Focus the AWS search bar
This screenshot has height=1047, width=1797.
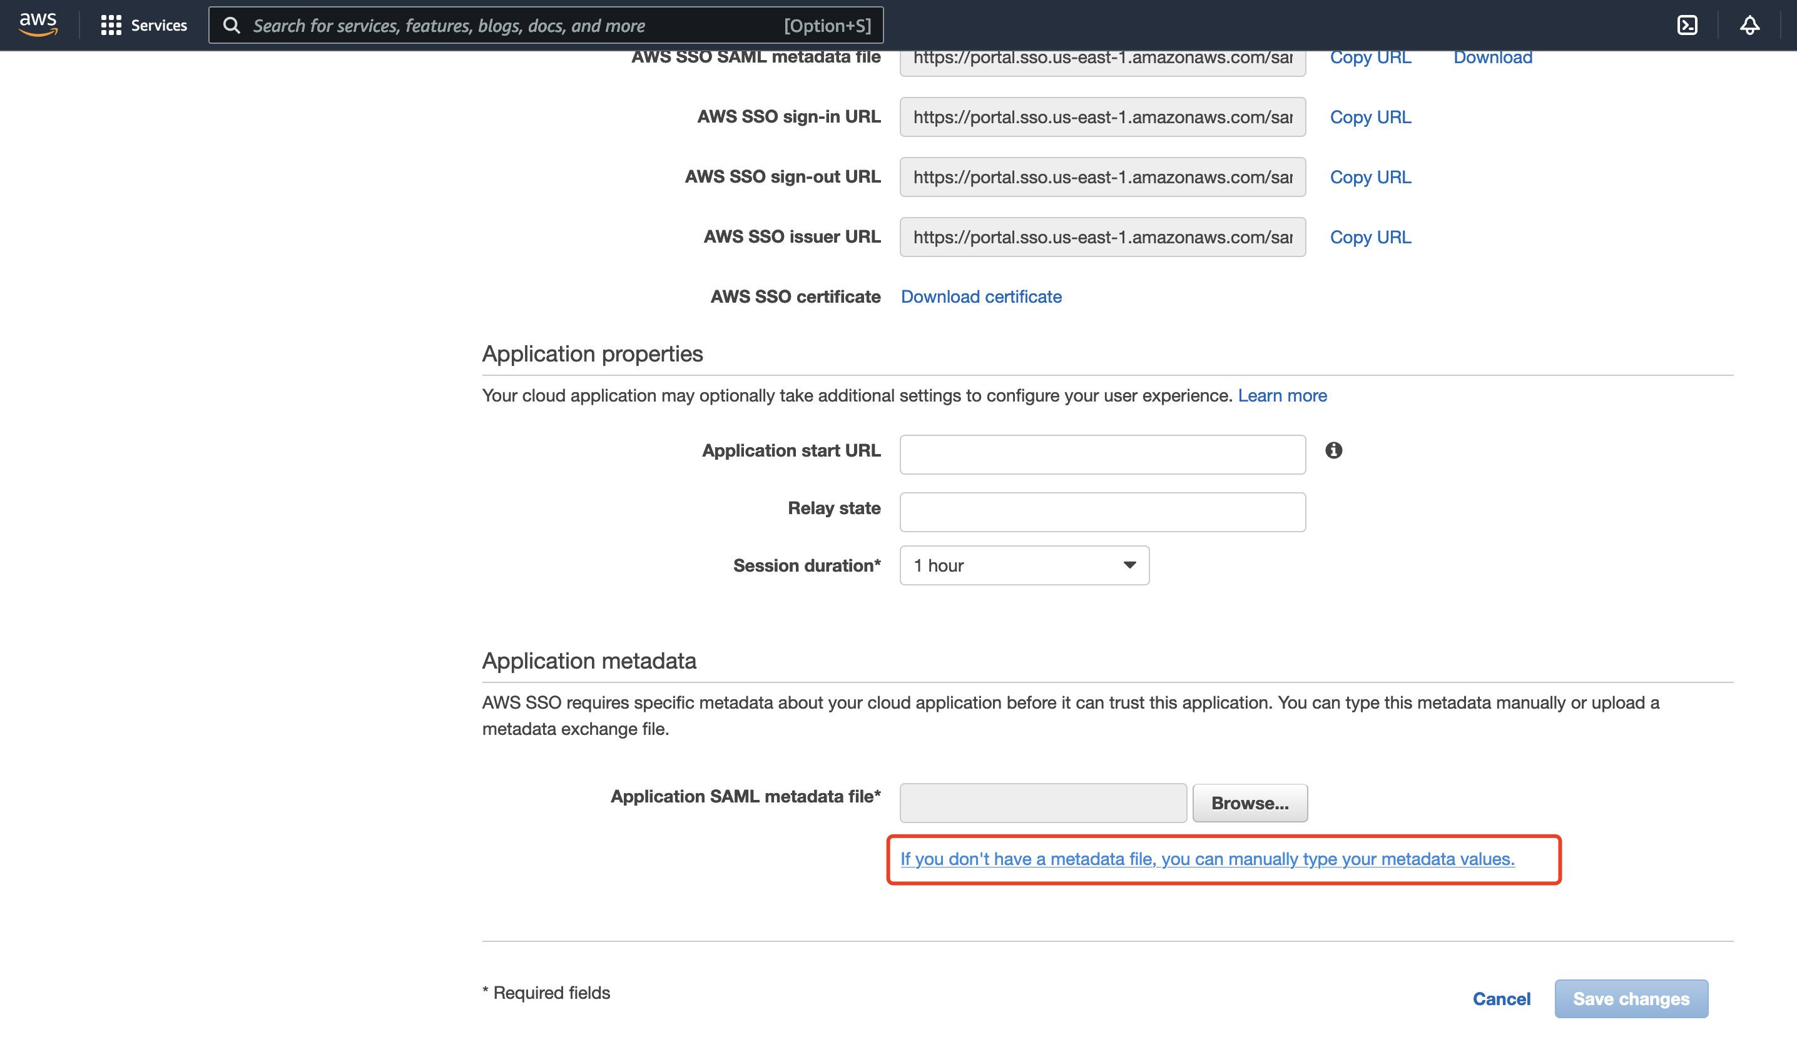[x=546, y=26]
